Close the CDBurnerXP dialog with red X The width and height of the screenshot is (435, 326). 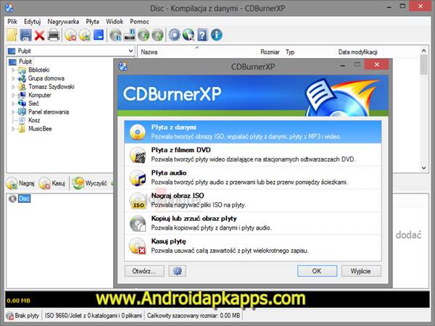[376, 64]
